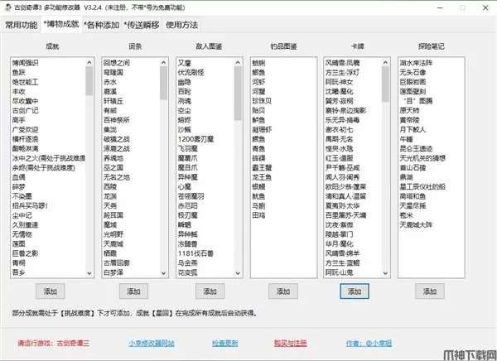497x361 pixels.
Task: Click up arrow of 成就 list scrollbar
Action: click(89, 63)
